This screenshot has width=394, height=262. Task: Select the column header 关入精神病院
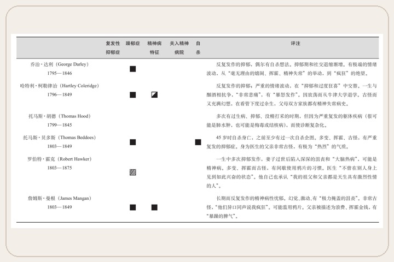point(179,48)
